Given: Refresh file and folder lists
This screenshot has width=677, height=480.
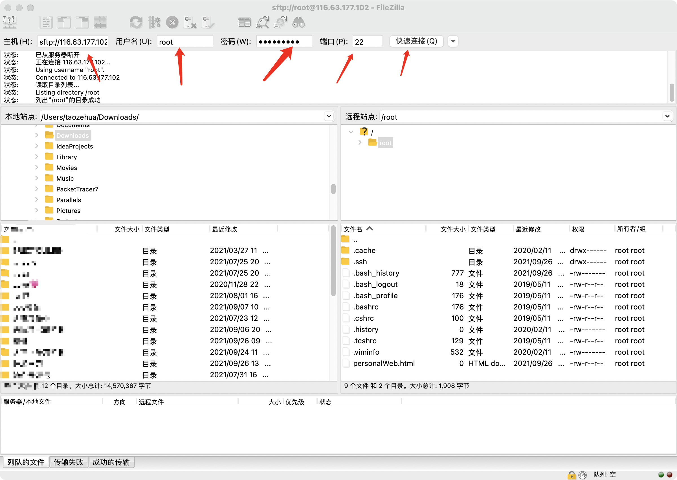Looking at the screenshot, I should (136, 23).
